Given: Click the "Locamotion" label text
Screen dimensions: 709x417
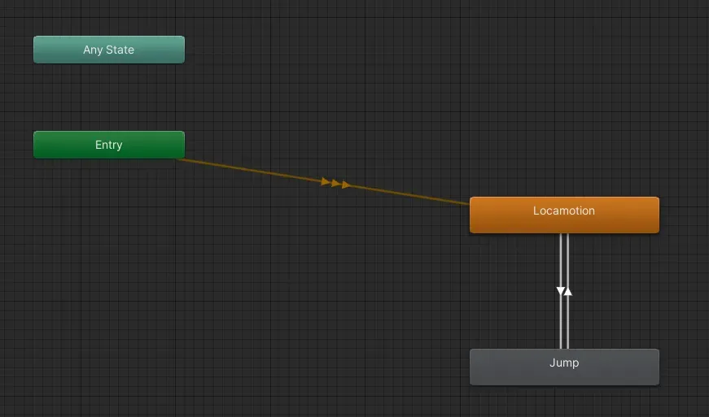Looking at the screenshot, I should pos(563,211).
